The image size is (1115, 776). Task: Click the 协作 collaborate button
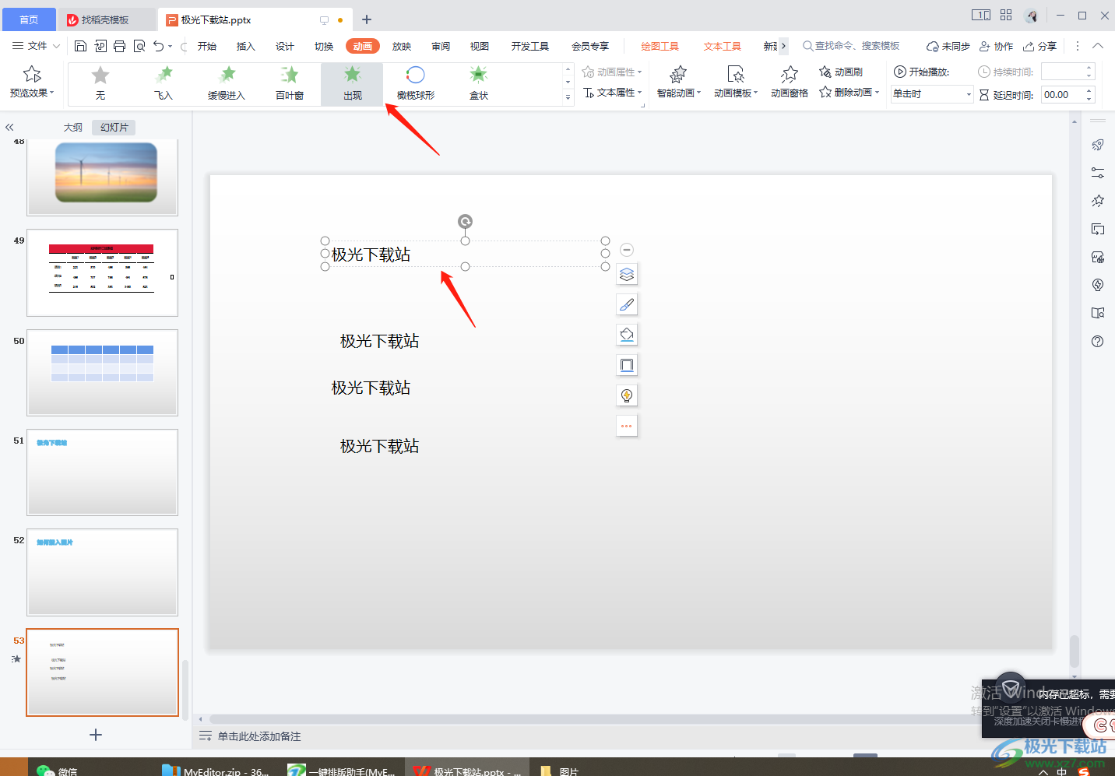pyautogui.click(x=997, y=46)
